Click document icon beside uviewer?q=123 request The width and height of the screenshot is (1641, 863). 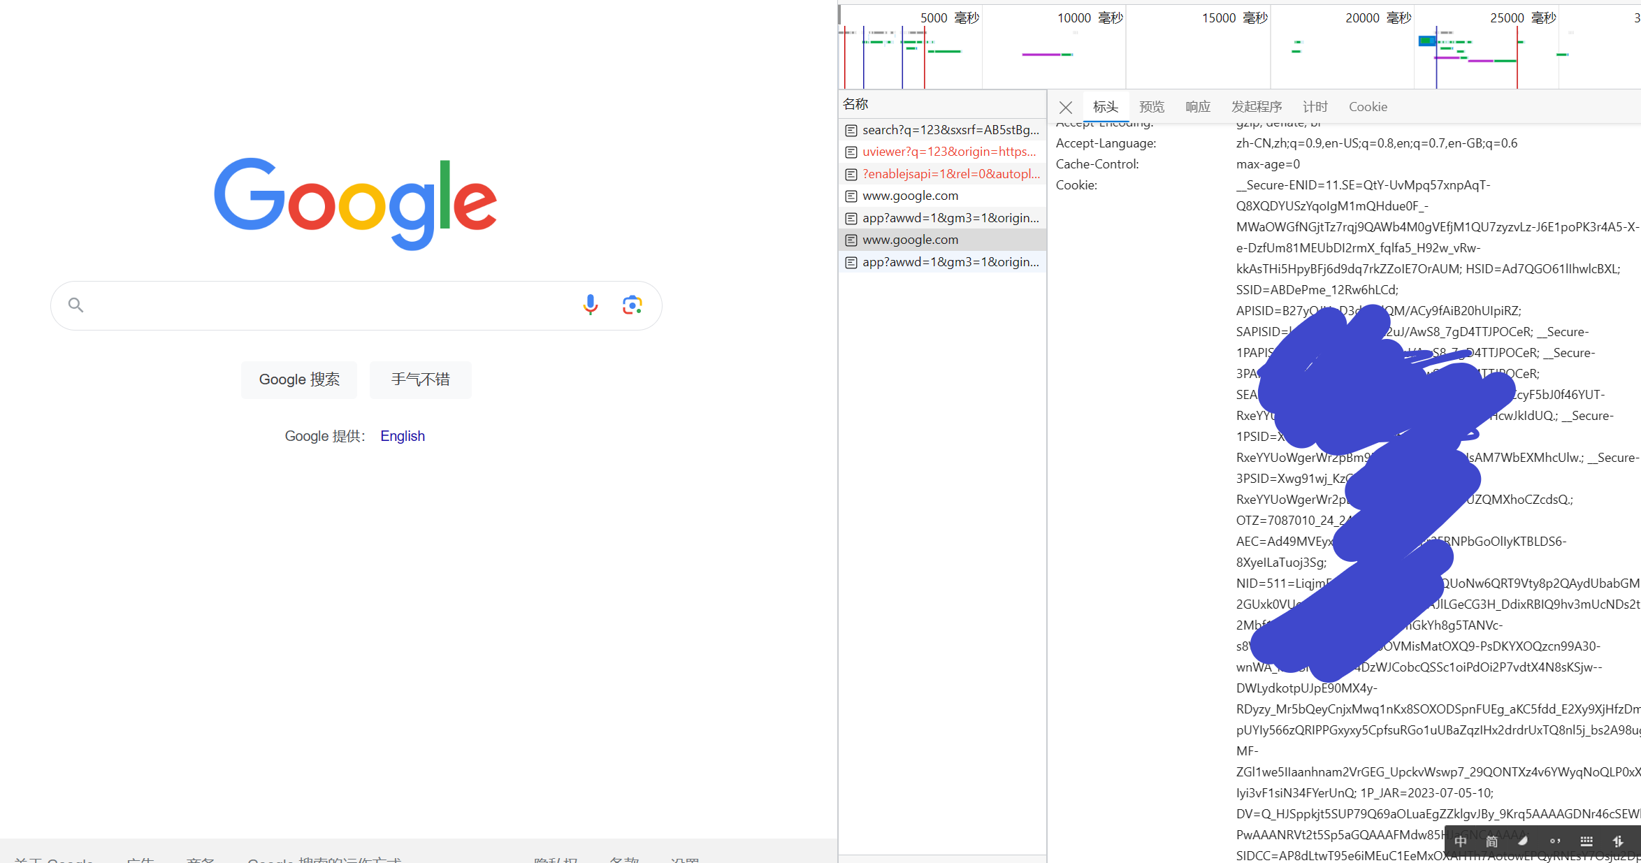coord(851,152)
